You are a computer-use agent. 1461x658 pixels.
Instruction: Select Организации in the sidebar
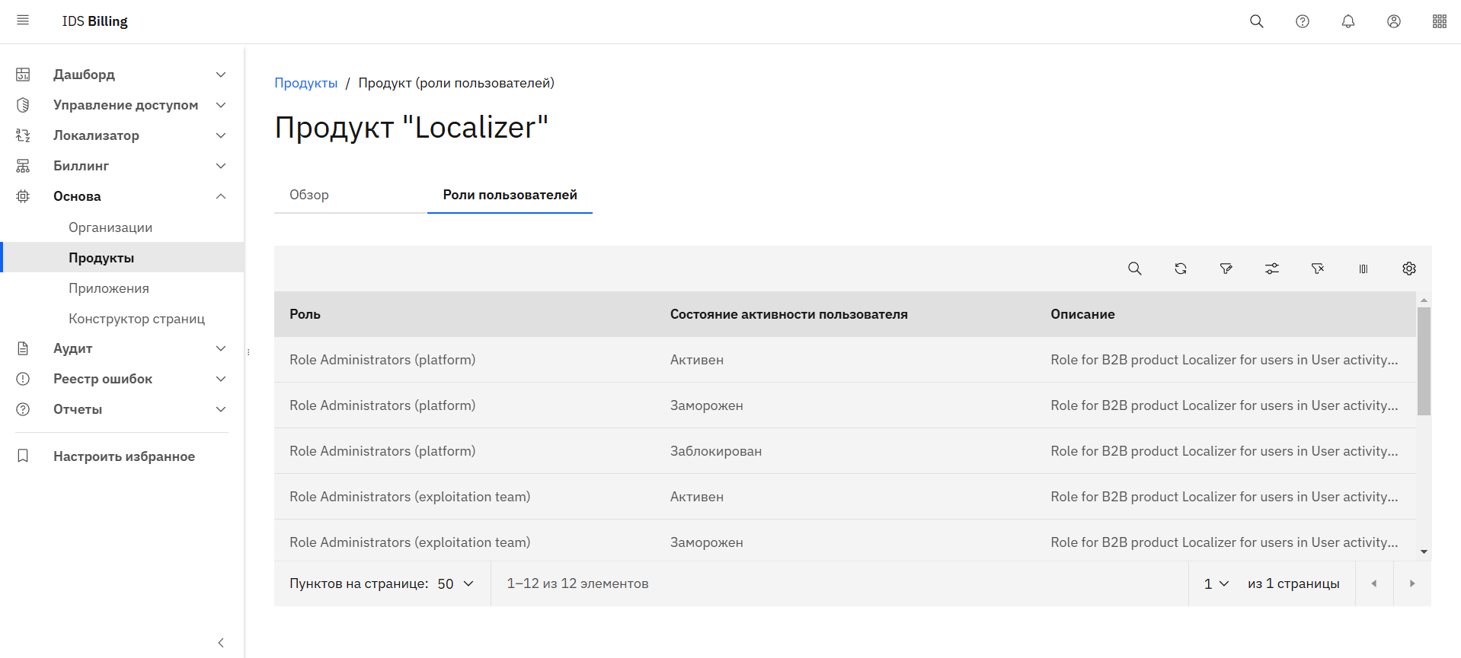coord(110,227)
